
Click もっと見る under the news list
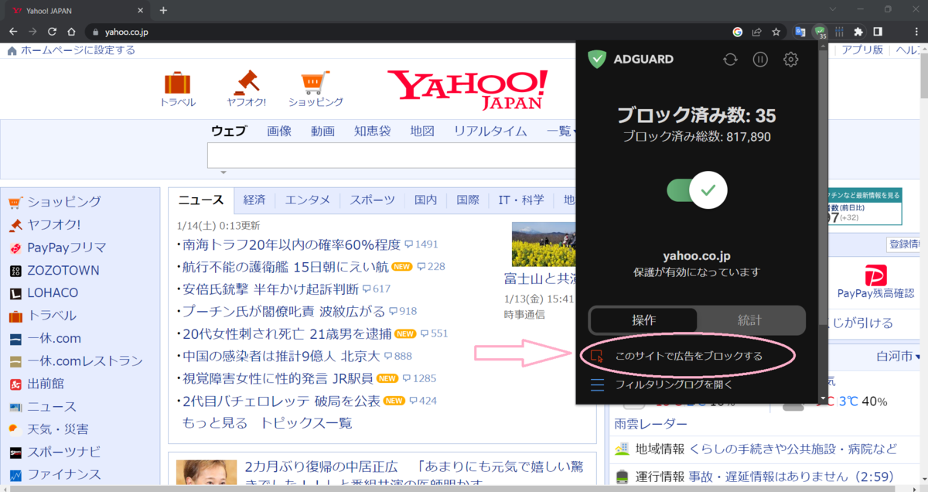214,423
